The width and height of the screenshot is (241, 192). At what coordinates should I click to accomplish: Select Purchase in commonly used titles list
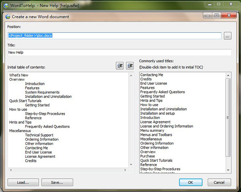click(x=147, y=156)
